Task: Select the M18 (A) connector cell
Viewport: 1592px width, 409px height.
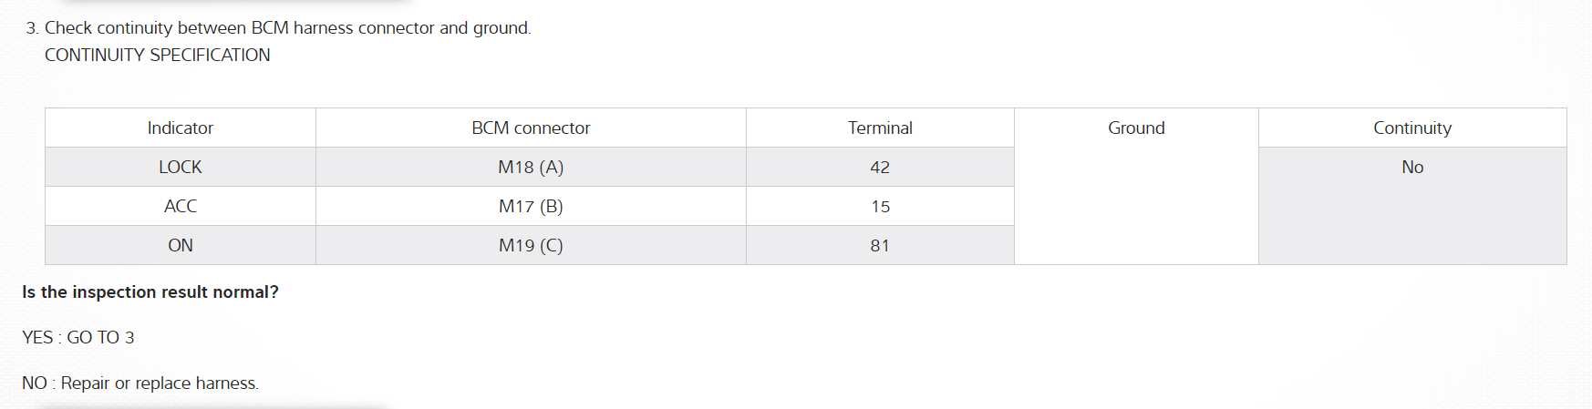Action: click(x=531, y=168)
